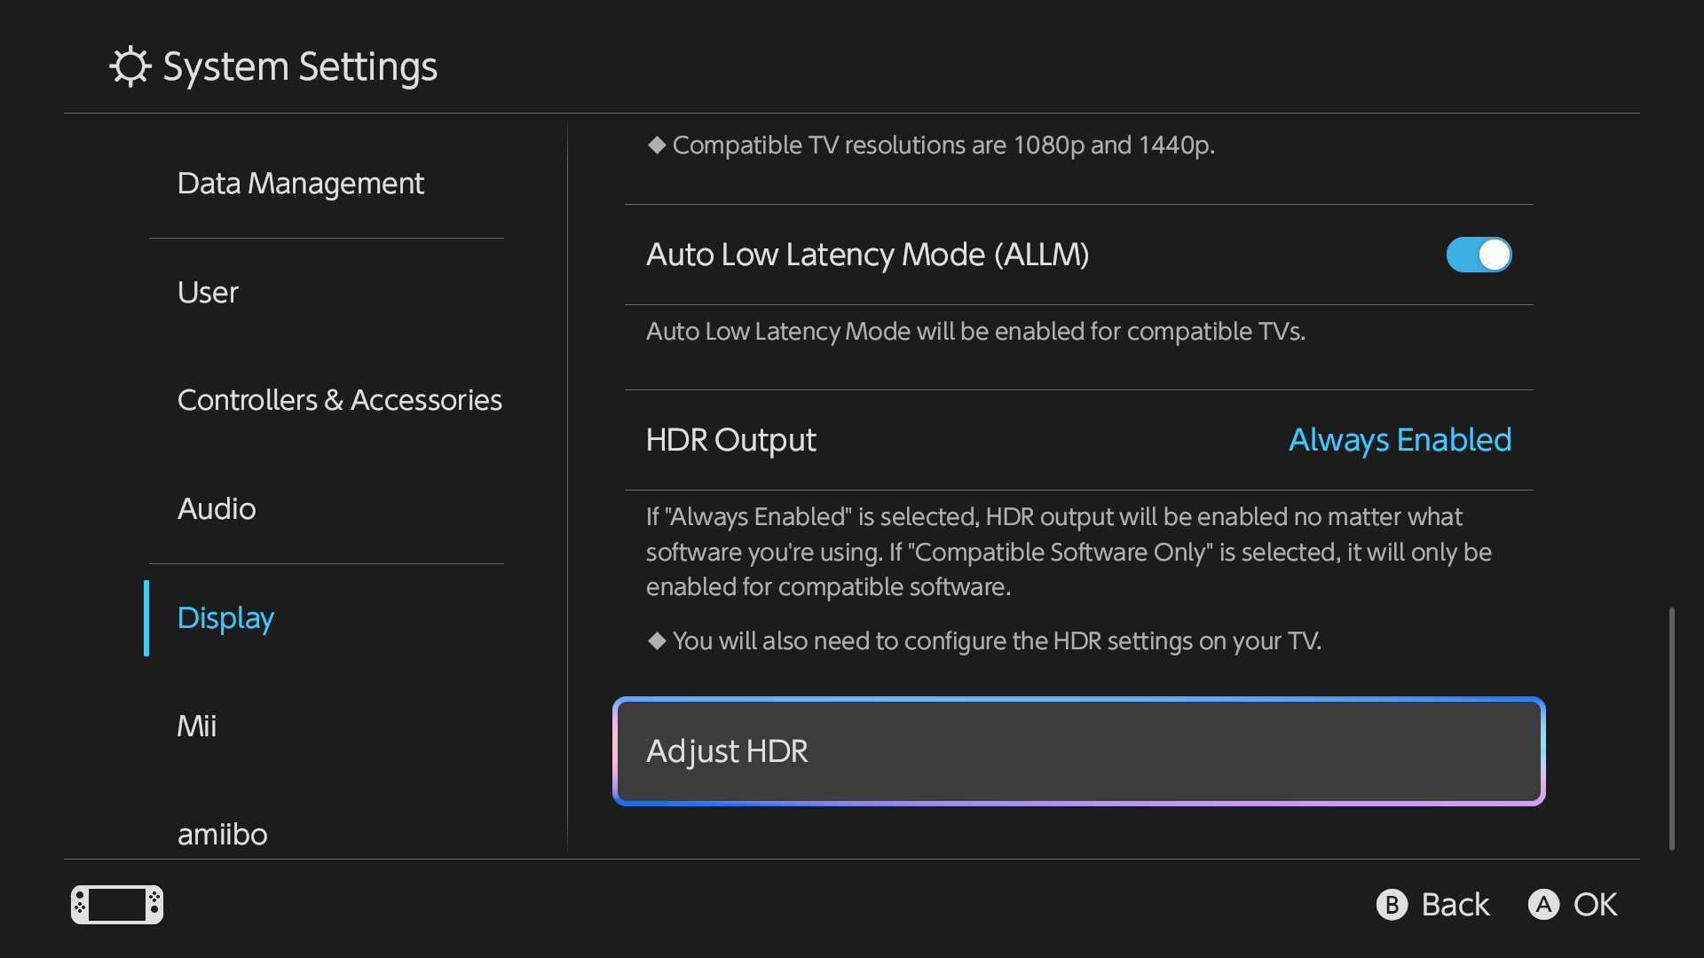1704x958 pixels.
Task: Open HDR Output Always Enabled option
Action: tap(1400, 440)
